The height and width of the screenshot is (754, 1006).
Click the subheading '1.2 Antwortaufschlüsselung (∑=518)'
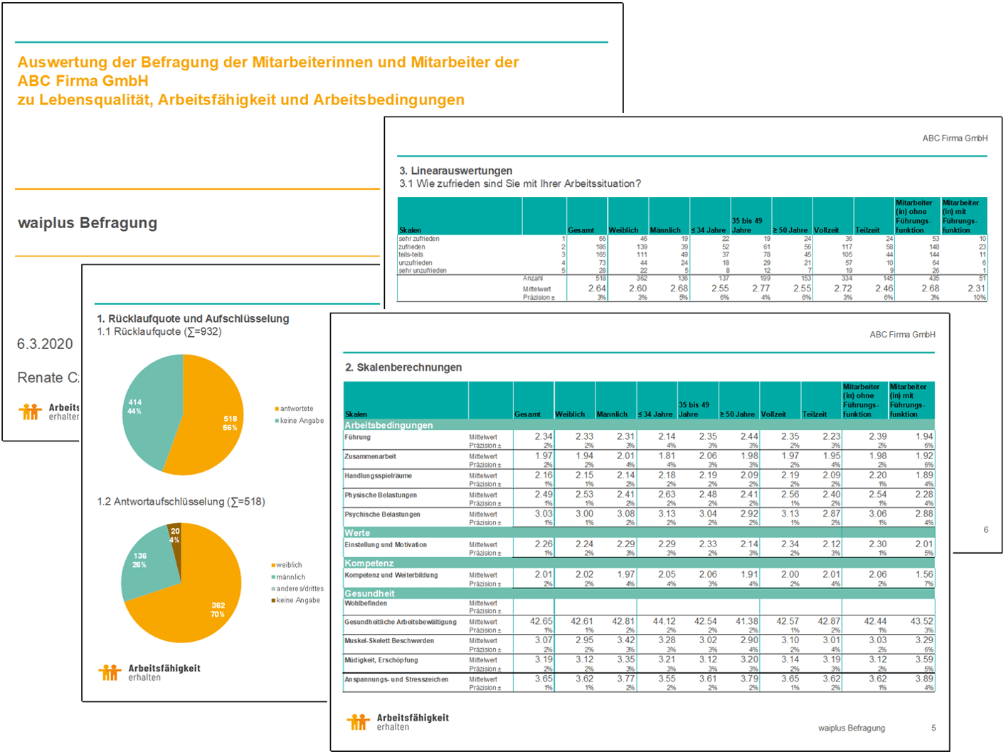pos(181,502)
